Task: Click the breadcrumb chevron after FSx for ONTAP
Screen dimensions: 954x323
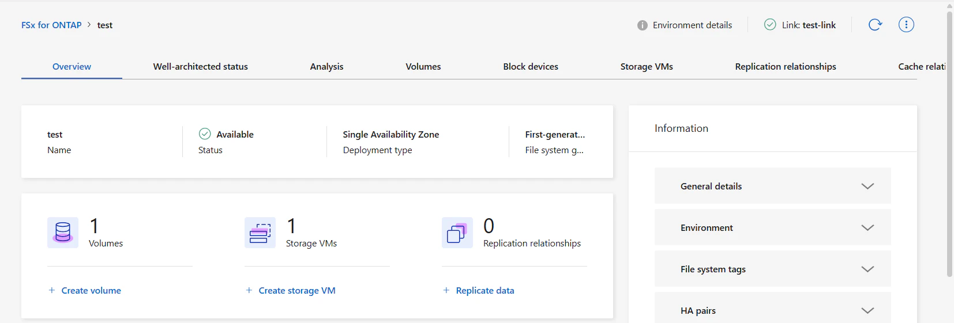Action: tap(89, 25)
